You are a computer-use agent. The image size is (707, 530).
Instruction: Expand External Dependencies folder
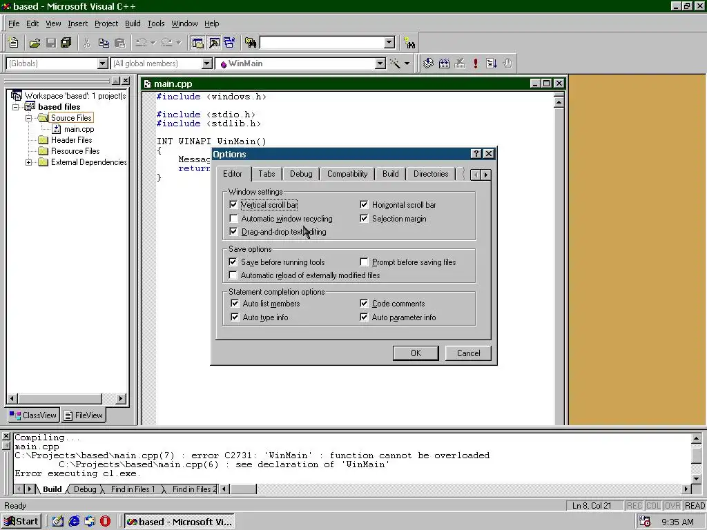pyautogui.click(x=28, y=162)
